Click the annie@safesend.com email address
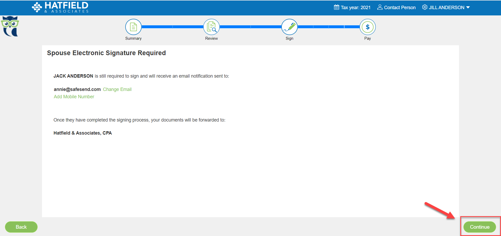This screenshot has width=501, height=236. 77,89
